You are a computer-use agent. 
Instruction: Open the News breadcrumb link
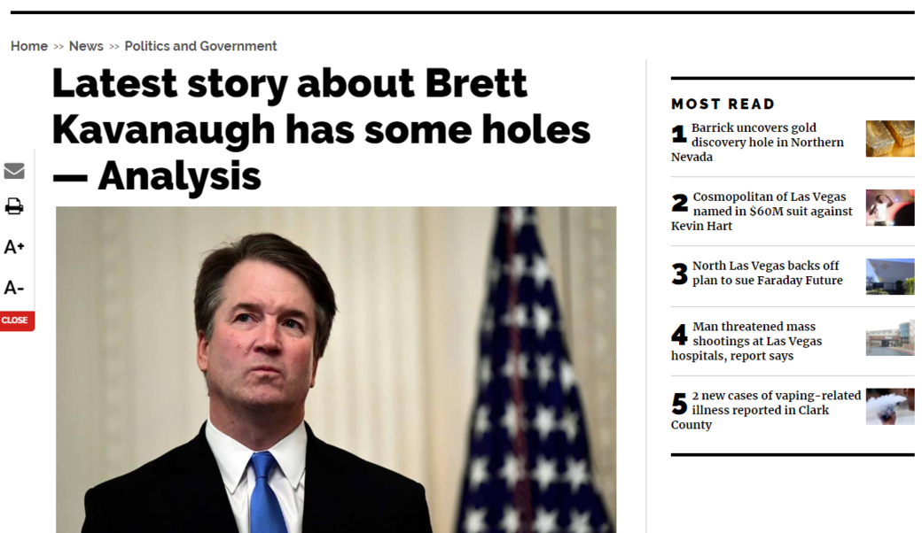[x=86, y=46]
